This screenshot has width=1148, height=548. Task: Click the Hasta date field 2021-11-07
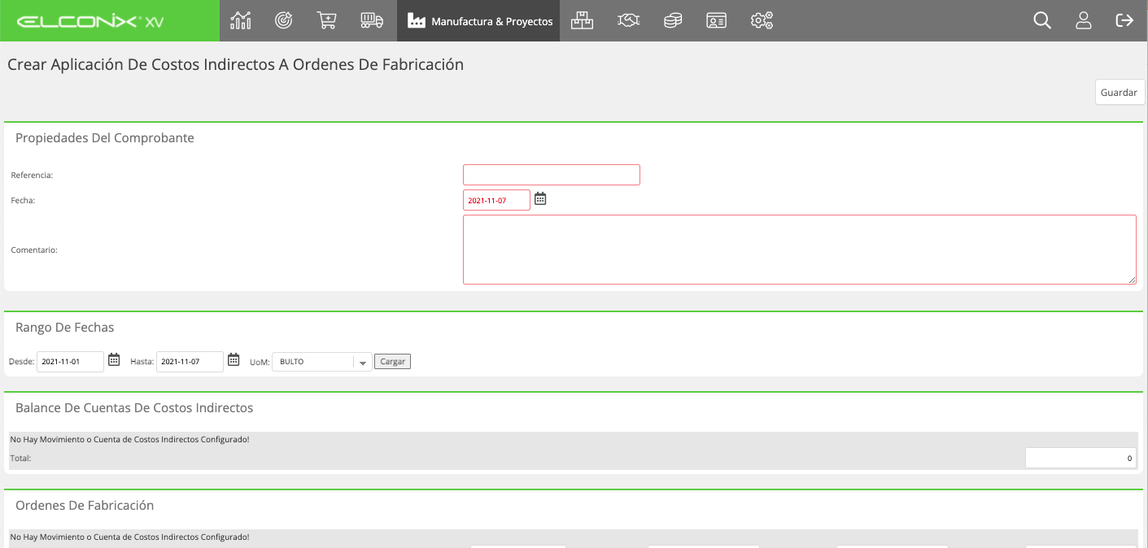[x=190, y=362]
